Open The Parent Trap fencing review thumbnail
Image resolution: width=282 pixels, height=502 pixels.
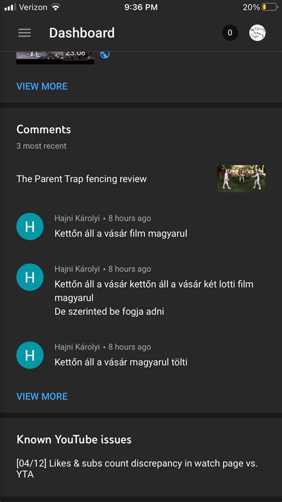[241, 179]
